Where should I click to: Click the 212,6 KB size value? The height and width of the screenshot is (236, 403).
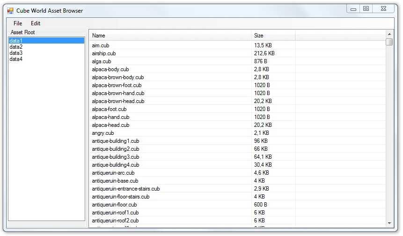pos(264,53)
